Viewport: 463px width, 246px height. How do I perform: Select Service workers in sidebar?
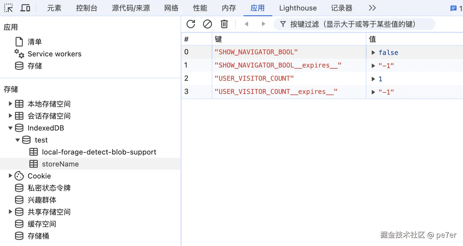pyautogui.click(x=55, y=54)
